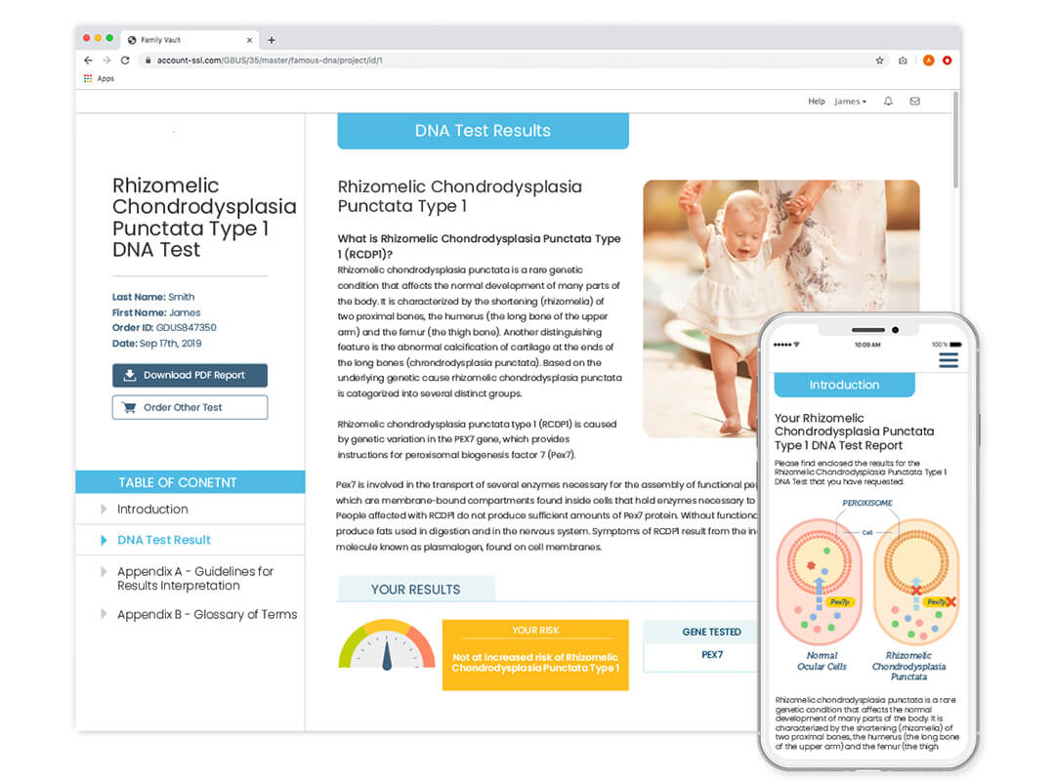Viewport: 1055px width, 781px height.
Task: Open notifications via the bell icon
Action: point(888,101)
